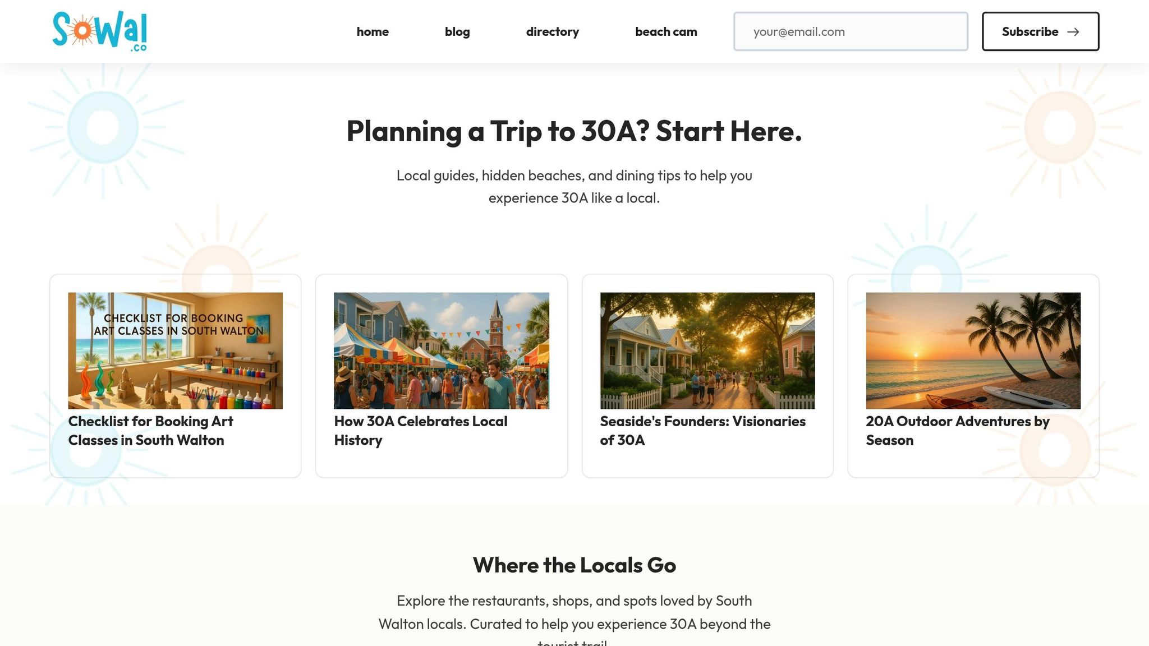Open the sunset beach kayak image
1149x646 pixels.
(973, 350)
